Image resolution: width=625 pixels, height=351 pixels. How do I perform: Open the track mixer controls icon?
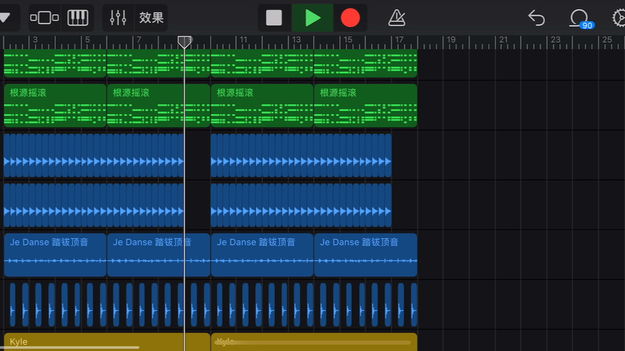(118, 18)
